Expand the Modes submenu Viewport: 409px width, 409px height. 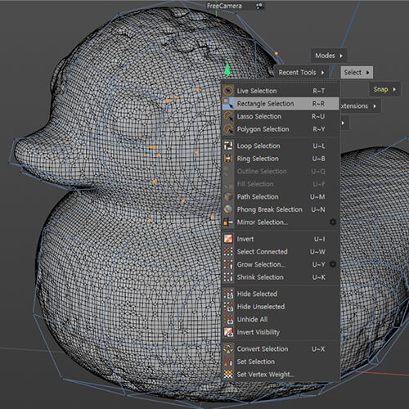[x=329, y=56]
